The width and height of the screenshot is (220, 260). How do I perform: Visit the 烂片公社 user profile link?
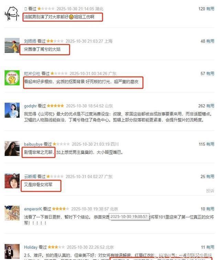tap(32, 73)
